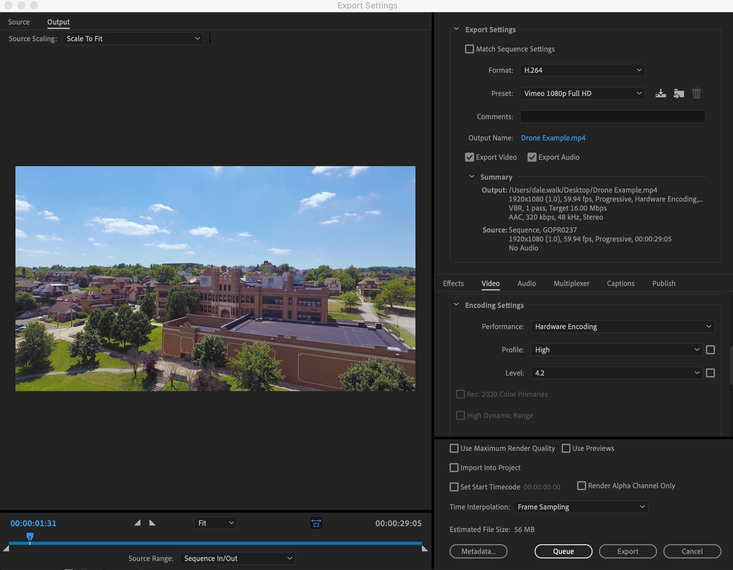
Task: Open the Time Interpolation dropdown
Action: 580,507
